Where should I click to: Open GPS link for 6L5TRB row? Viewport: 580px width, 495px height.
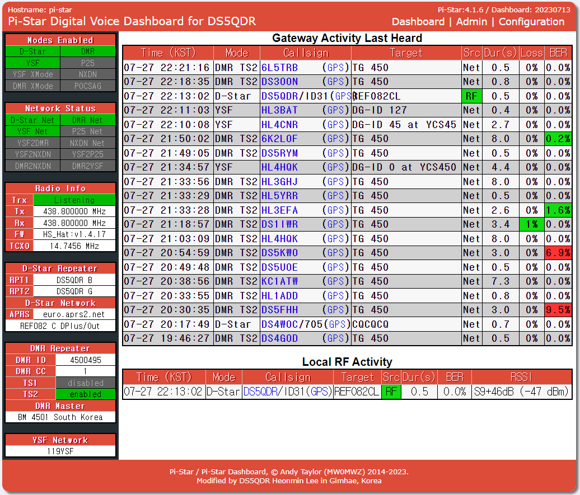[335, 68]
